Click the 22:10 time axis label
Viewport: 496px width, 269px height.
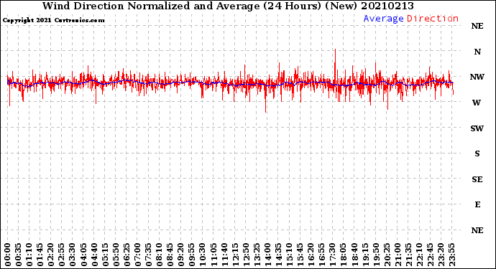coord(419,255)
